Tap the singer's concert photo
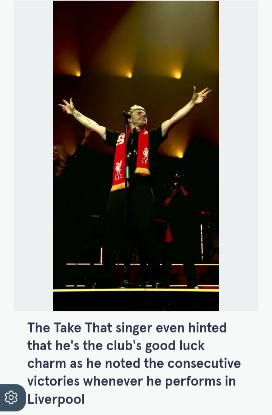Image resolution: width=272 pixels, height=415 pixels. [x=136, y=156]
